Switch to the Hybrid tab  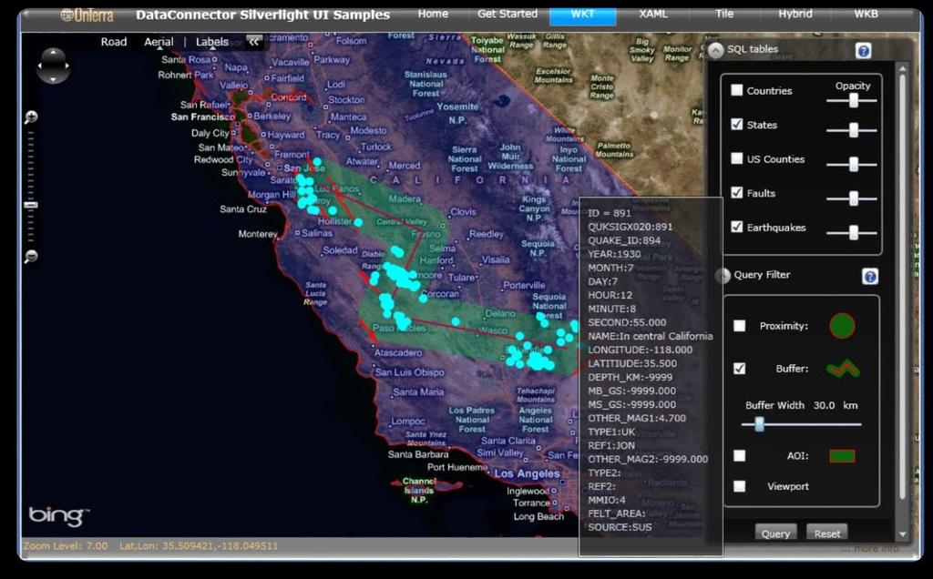(795, 14)
